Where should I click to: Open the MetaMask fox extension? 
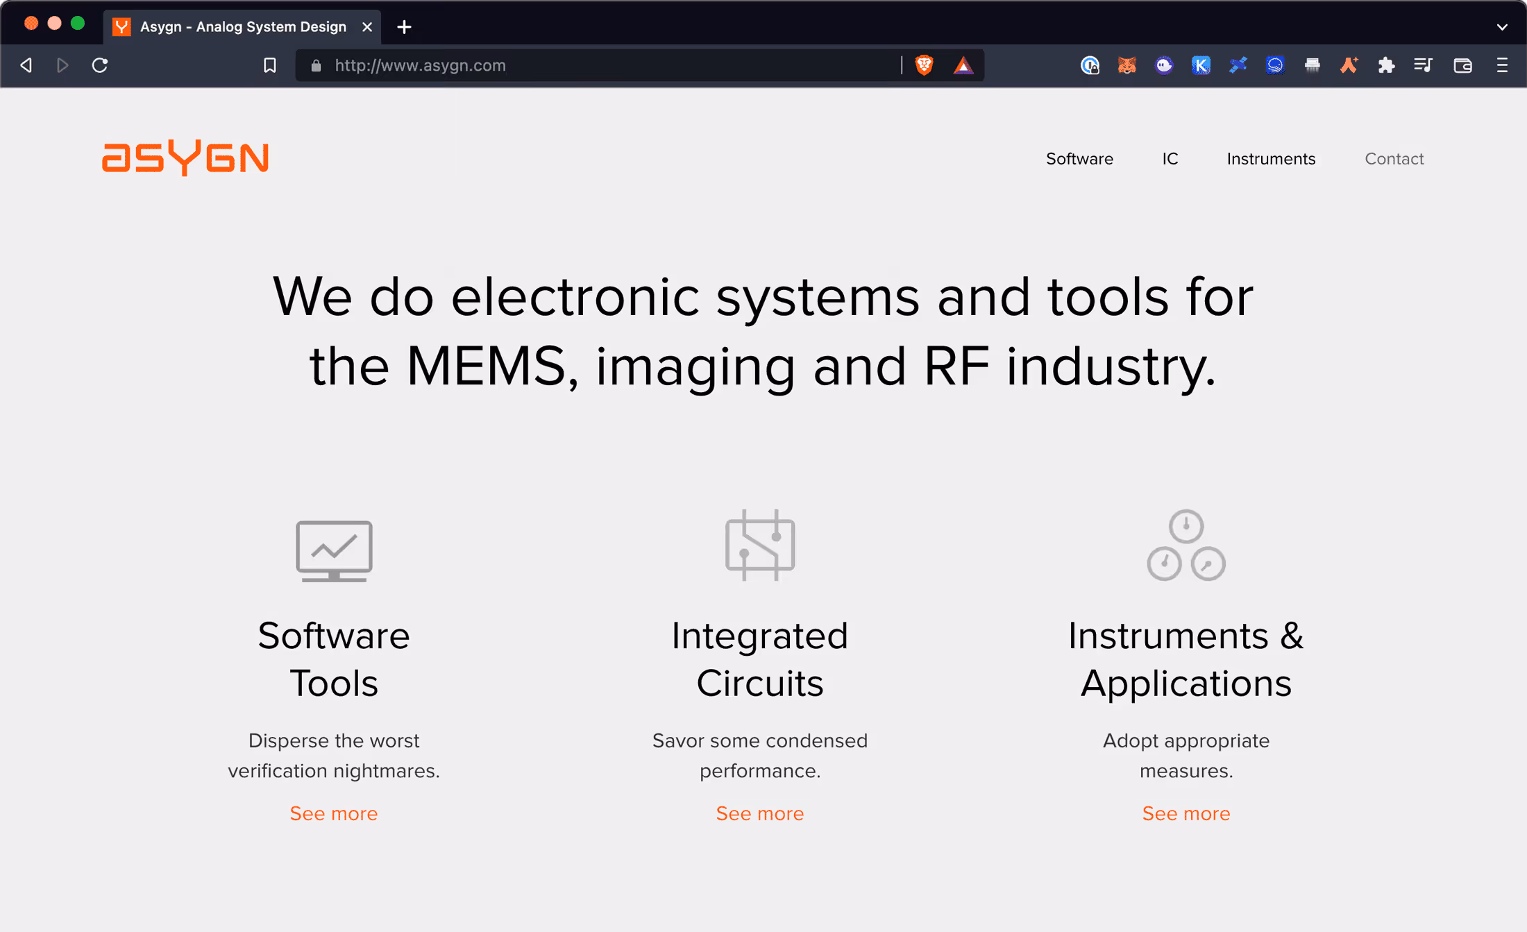pyautogui.click(x=1127, y=65)
